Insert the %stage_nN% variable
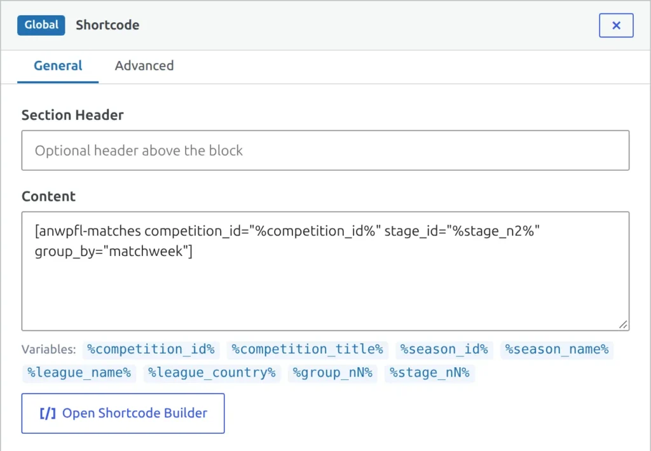Screen dimensions: 651x451 [x=429, y=373]
